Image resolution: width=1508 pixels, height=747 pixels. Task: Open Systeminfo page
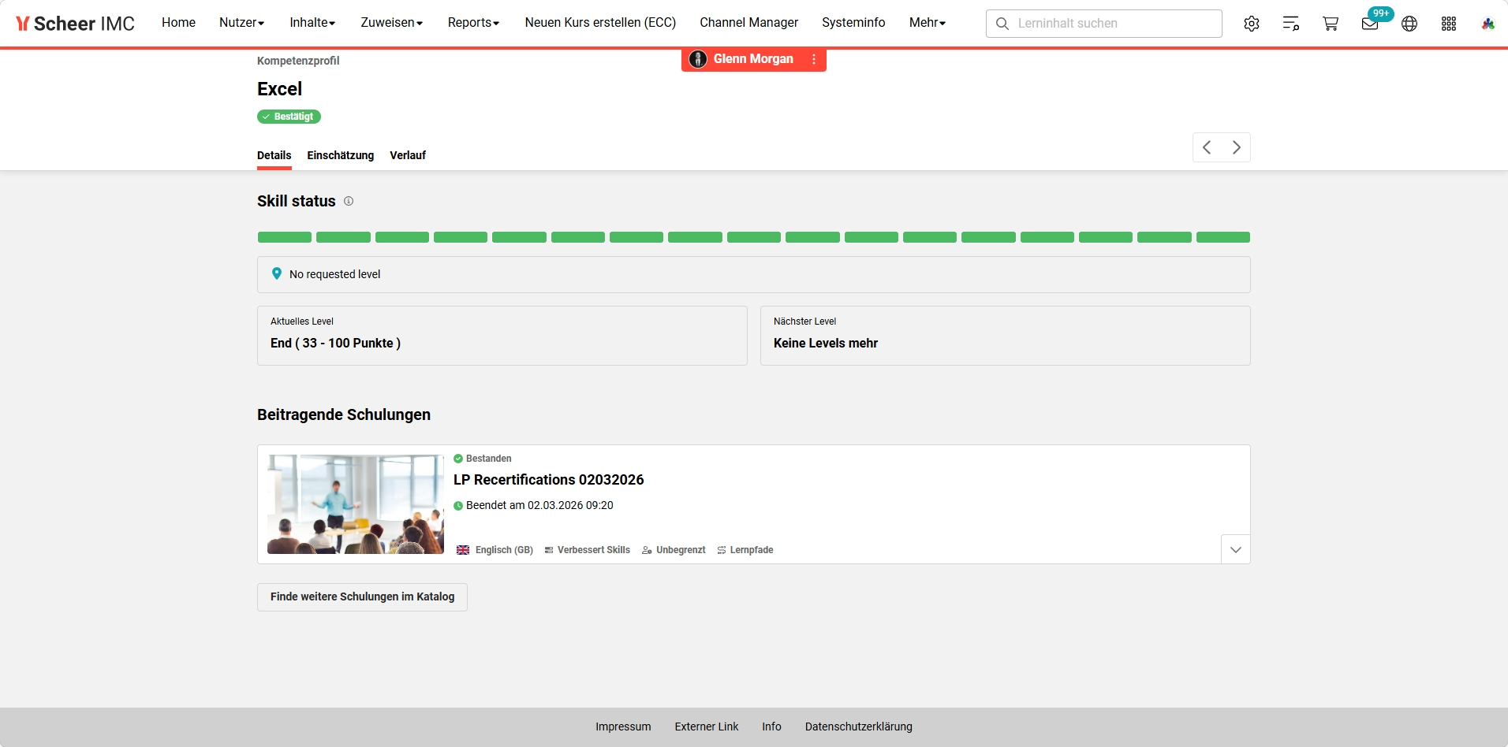coord(853,23)
